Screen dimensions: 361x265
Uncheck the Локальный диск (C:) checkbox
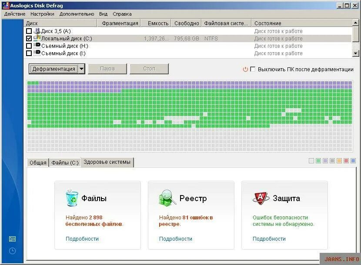pyautogui.click(x=29, y=38)
